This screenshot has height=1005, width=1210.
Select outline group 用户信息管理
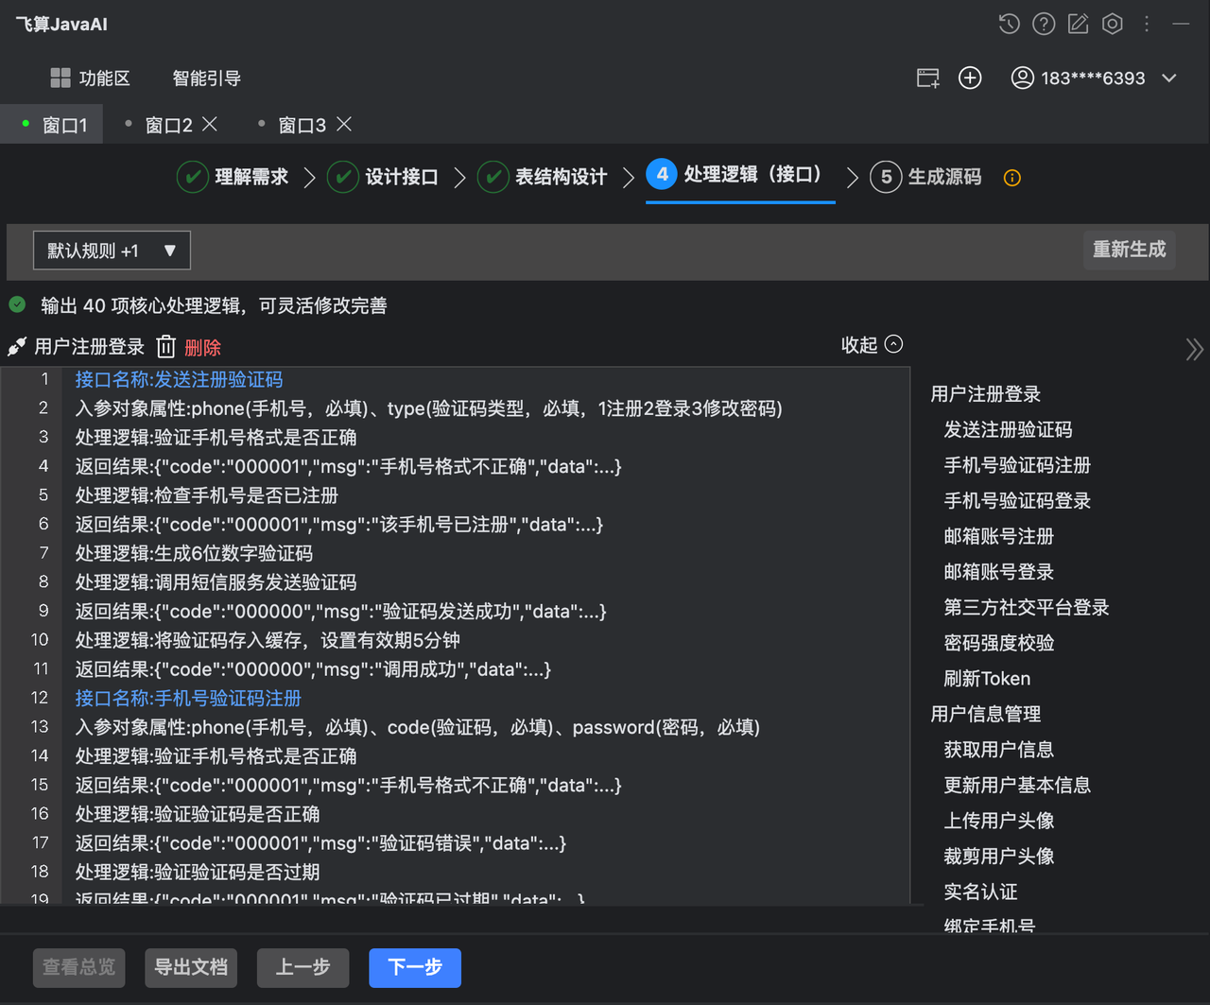(x=985, y=714)
